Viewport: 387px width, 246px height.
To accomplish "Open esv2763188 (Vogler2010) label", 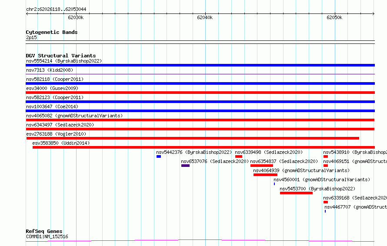I will click(x=56, y=134).
